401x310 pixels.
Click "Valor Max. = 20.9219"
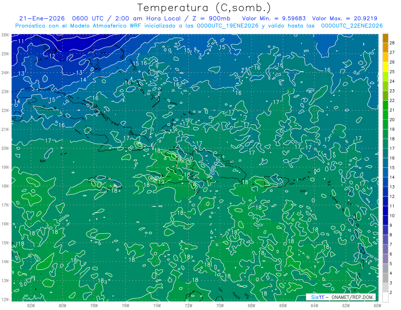(x=345, y=18)
